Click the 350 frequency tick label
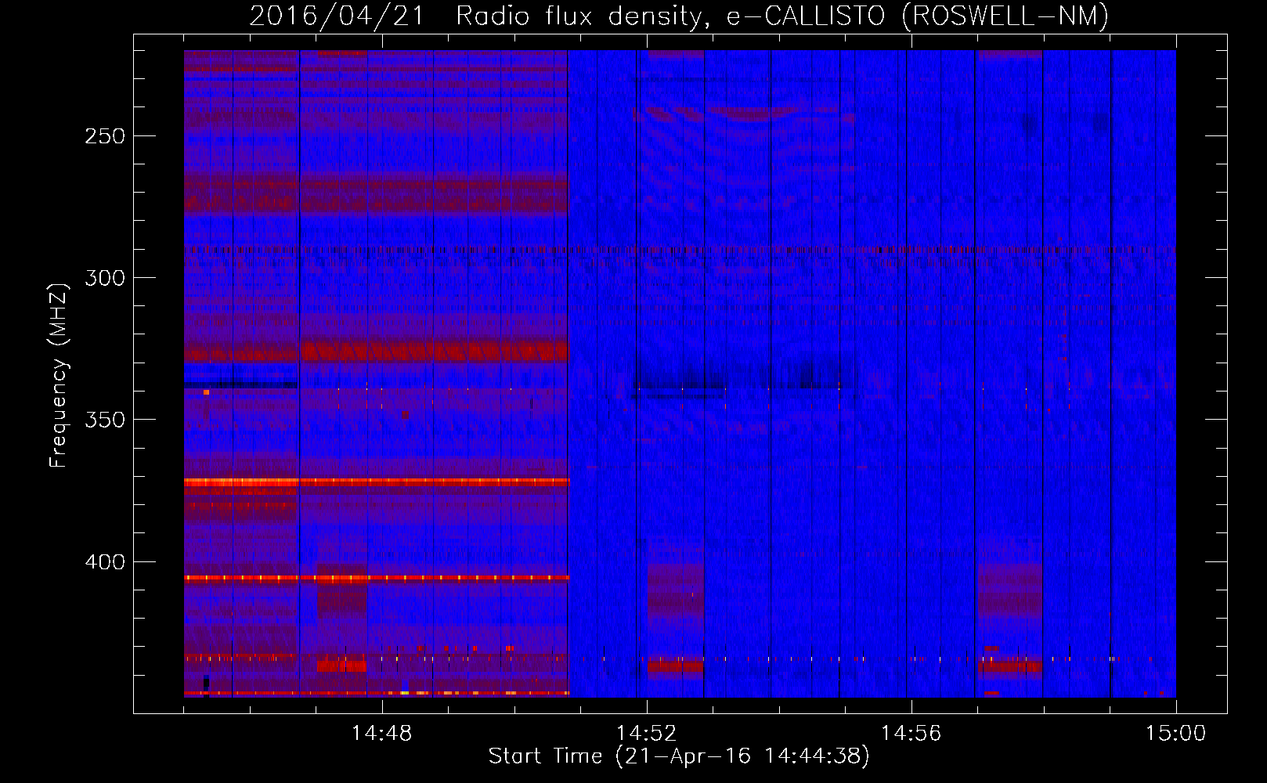 [105, 420]
